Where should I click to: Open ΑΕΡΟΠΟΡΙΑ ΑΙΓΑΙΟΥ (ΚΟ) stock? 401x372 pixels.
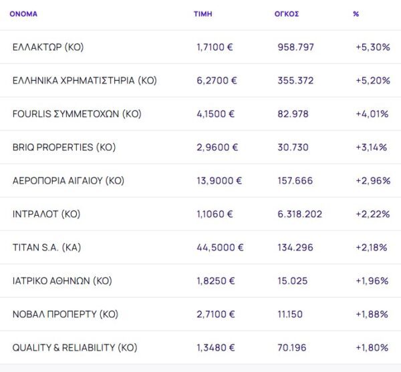pyautogui.click(x=68, y=181)
